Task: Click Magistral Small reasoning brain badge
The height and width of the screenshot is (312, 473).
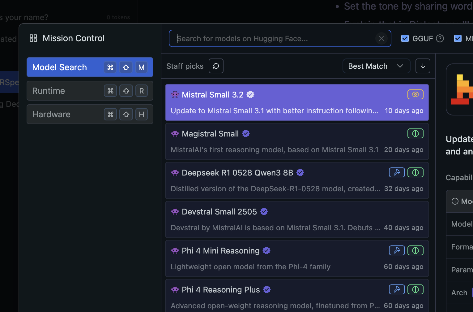Action: 415,133
